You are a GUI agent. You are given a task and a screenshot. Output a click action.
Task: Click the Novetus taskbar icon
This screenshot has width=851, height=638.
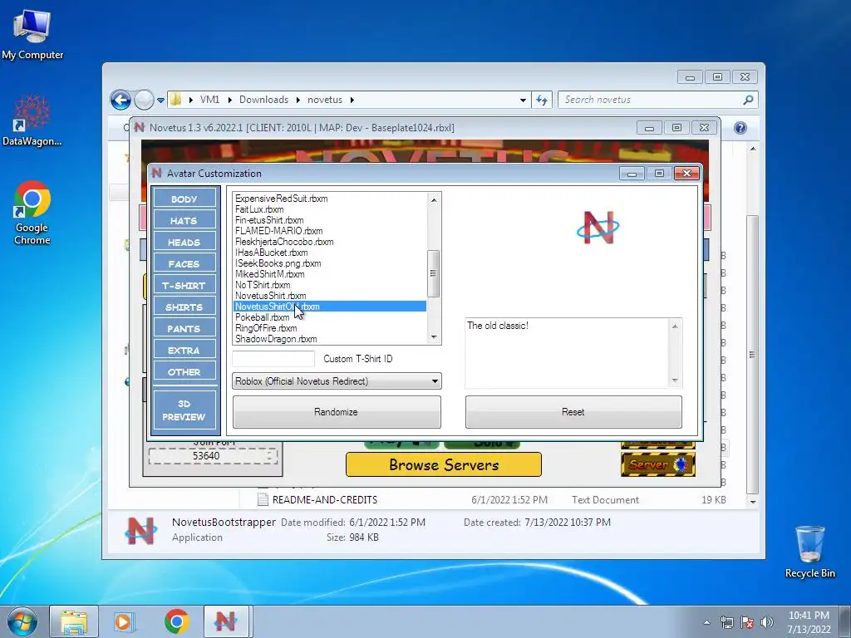(x=226, y=621)
